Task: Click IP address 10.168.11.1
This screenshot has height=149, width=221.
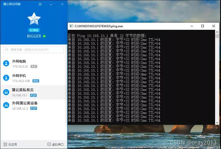Action: click(20, 109)
